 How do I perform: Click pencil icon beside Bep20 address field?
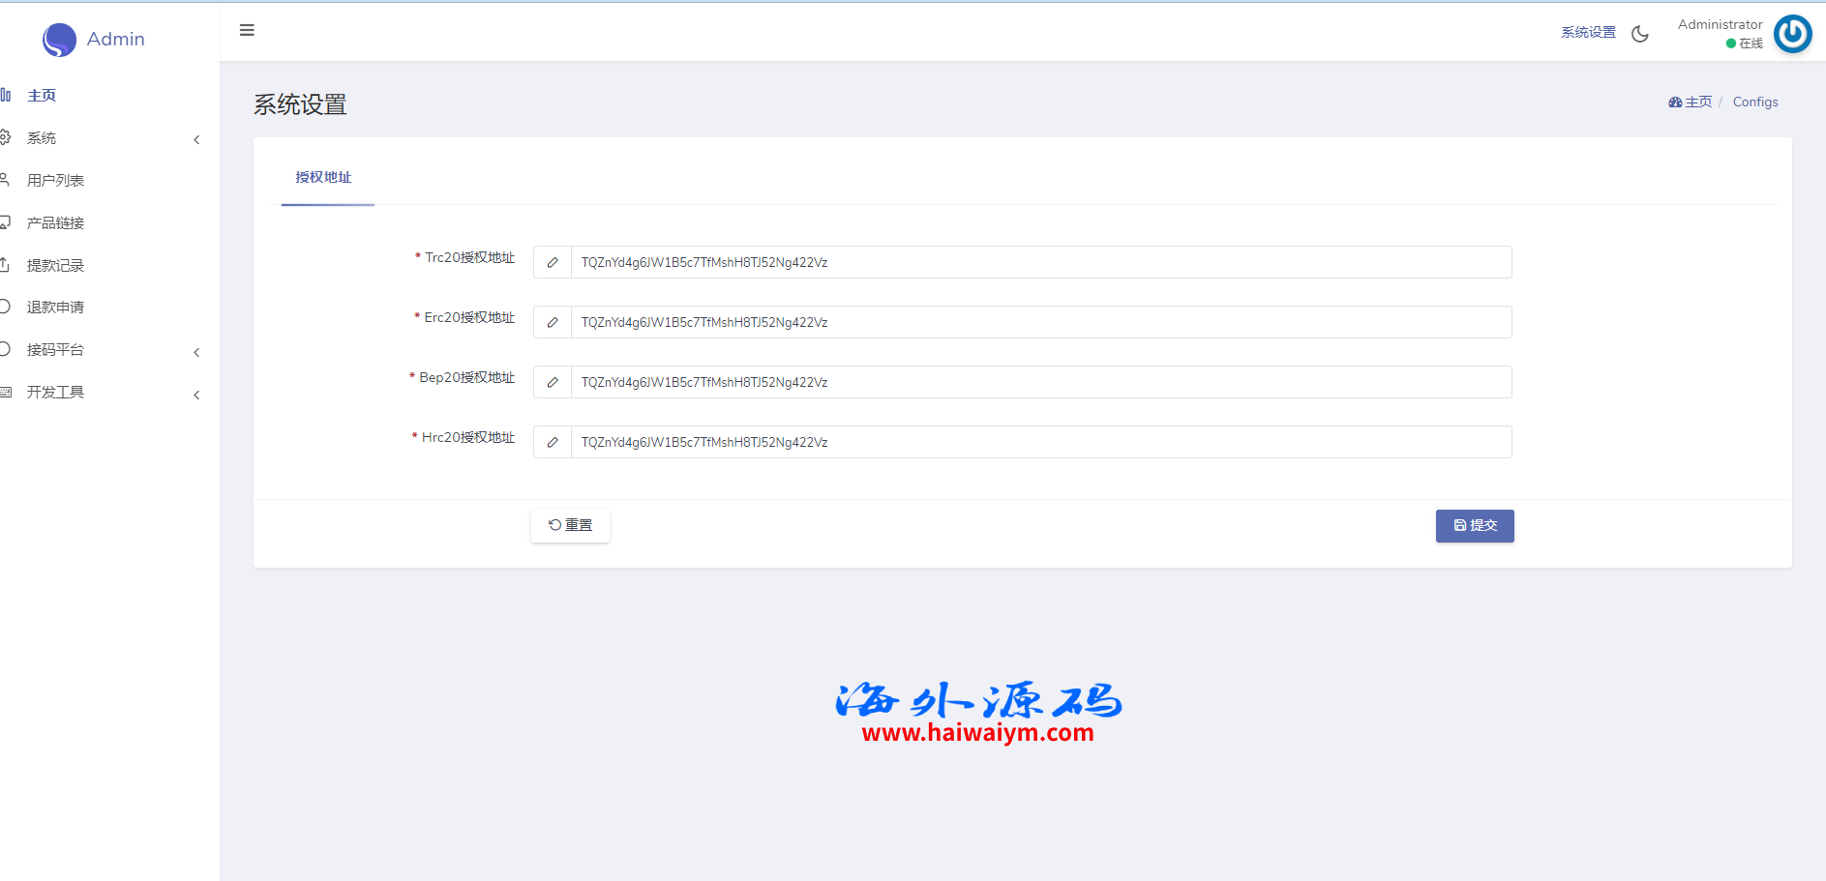553,382
